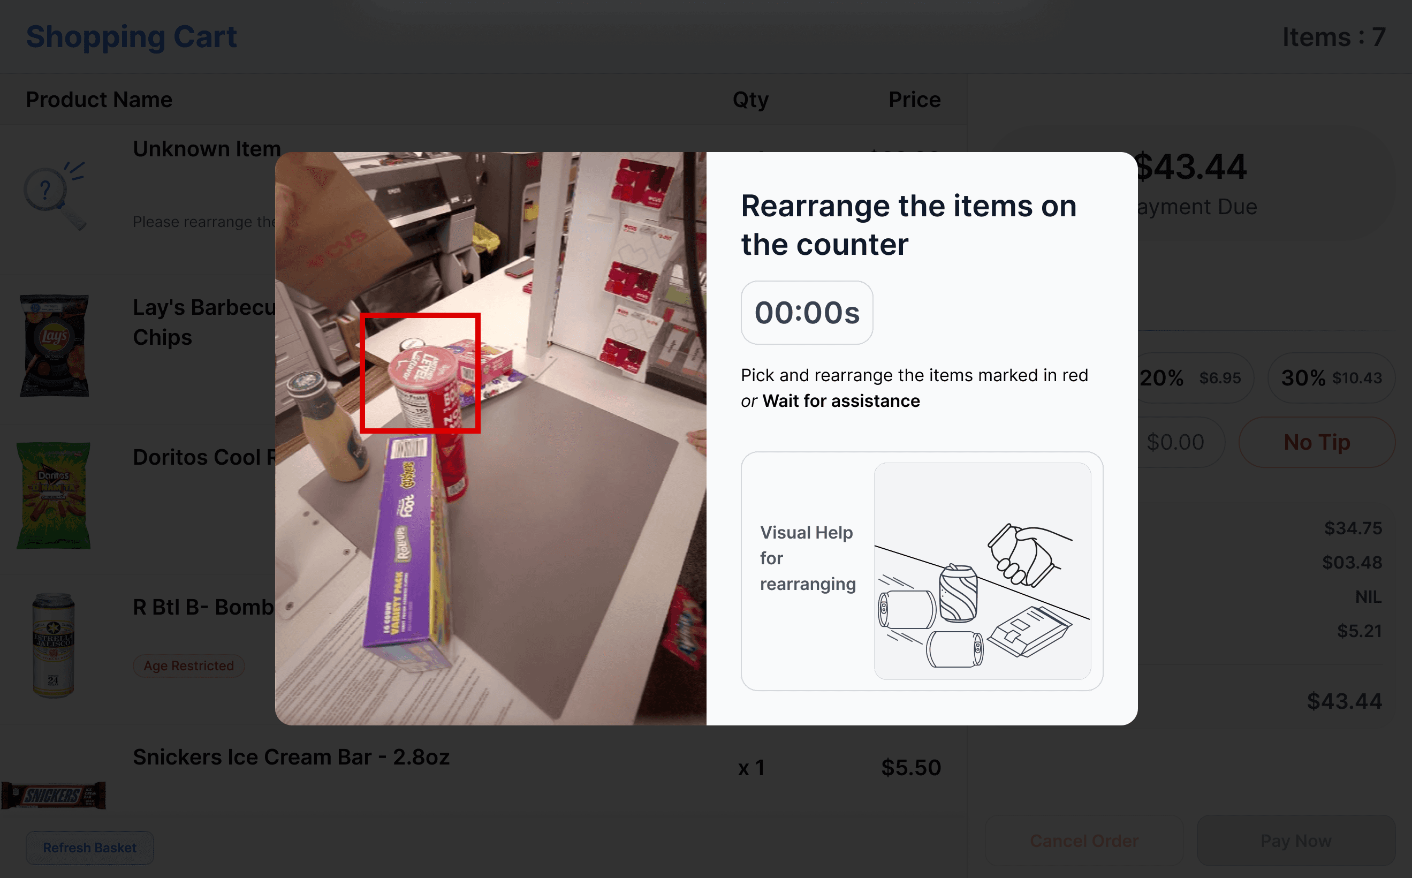Image resolution: width=1412 pixels, height=878 pixels.
Task: Click the Estrella Jalisco beer can image
Action: pos(54,645)
